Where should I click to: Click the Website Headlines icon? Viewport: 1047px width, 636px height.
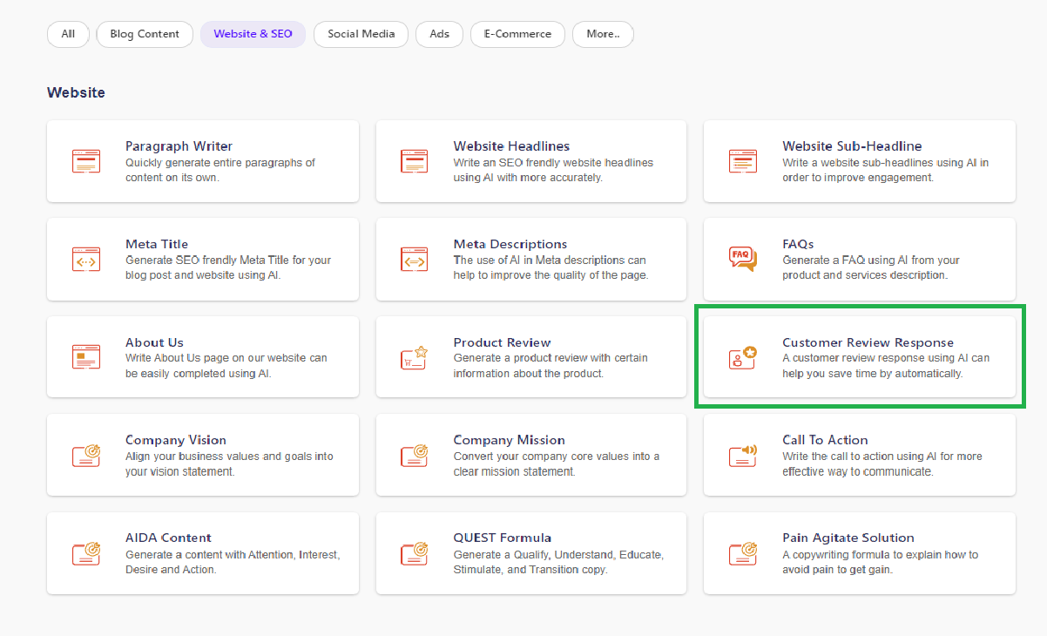[415, 161]
